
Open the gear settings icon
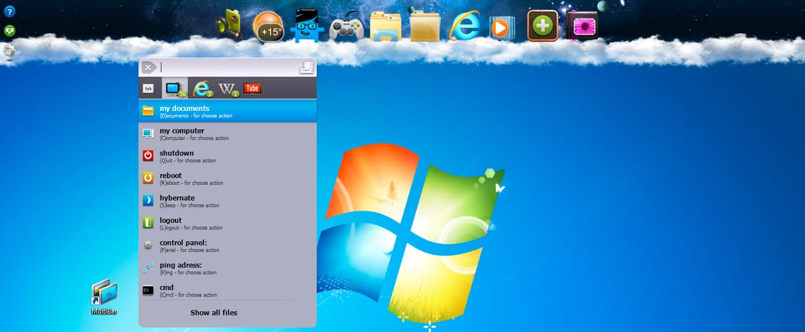click(x=9, y=50)
